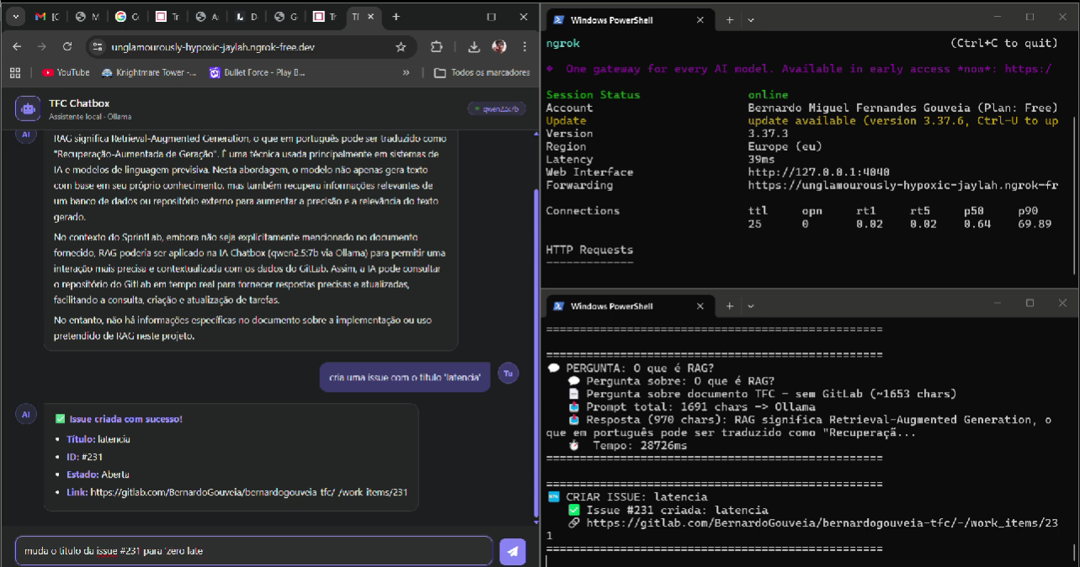Open the YouTube bookmark
This screenshot has width=1080, height=567.
click(x=66, y=73)
